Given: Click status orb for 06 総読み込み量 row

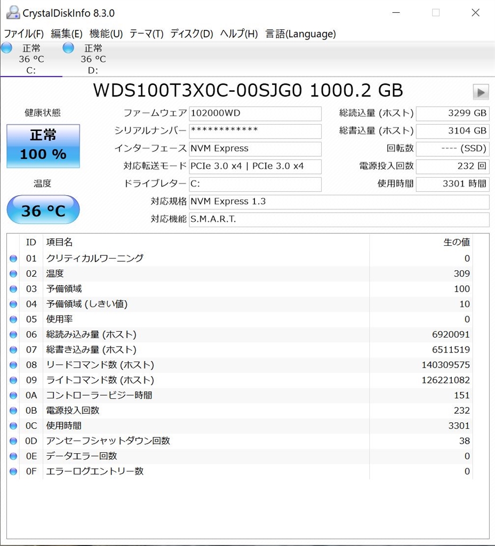Looking at the screenshot, I should (13, 334).
